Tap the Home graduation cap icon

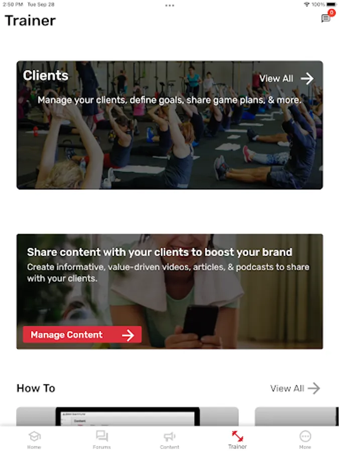point(34,436)
